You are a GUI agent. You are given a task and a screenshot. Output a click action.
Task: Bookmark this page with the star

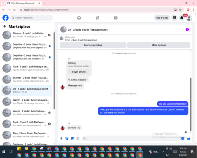pos(180,10)
